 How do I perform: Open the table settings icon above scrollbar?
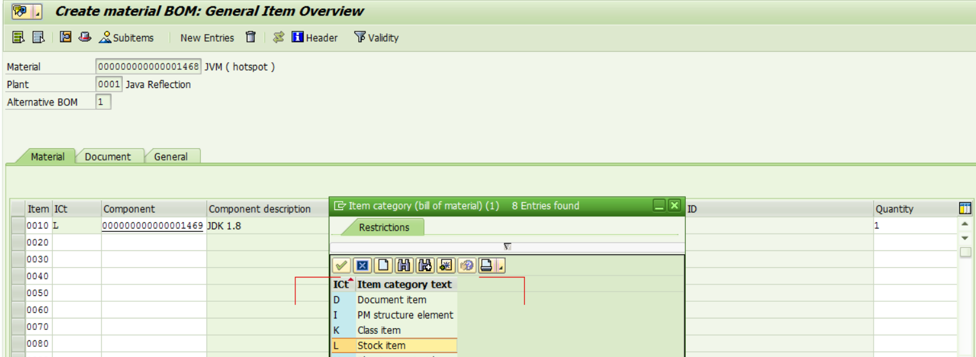click(x=964, y=207)
